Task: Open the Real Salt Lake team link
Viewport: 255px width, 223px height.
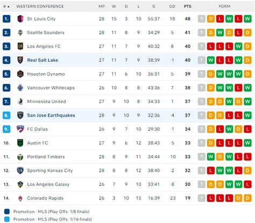Action: tap(42, 60)
